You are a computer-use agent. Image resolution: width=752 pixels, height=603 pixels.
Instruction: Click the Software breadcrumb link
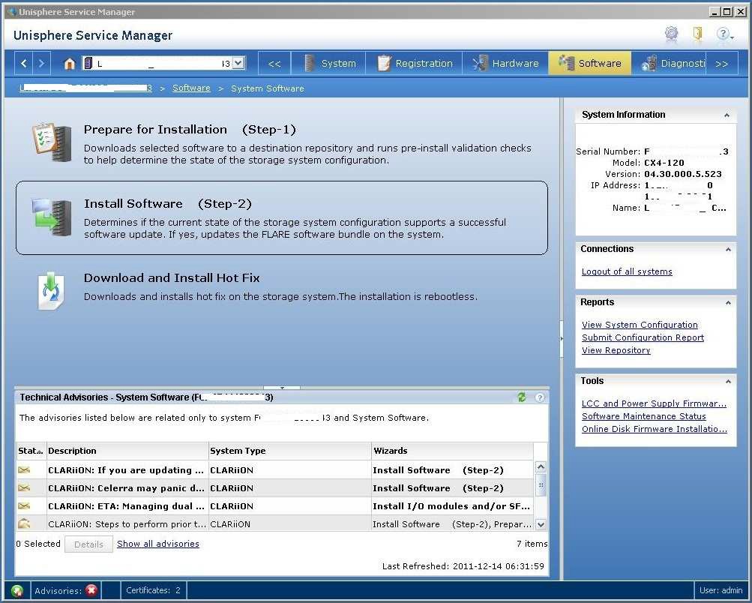[x=191, y=88]
